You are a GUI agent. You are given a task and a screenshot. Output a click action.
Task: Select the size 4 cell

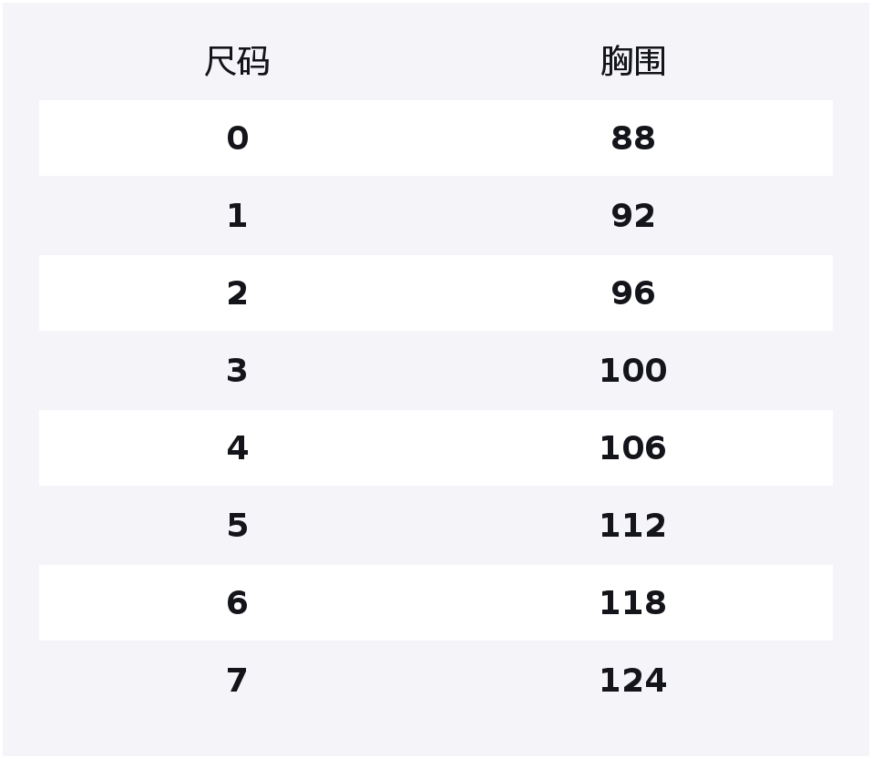click(x=237, y=448)
